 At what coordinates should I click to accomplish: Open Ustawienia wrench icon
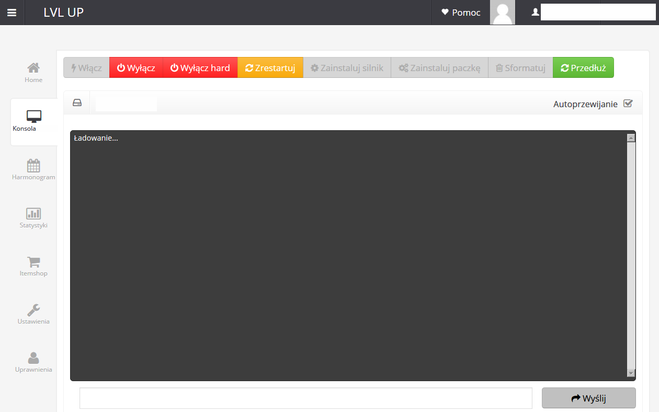[x=33, y=310]
